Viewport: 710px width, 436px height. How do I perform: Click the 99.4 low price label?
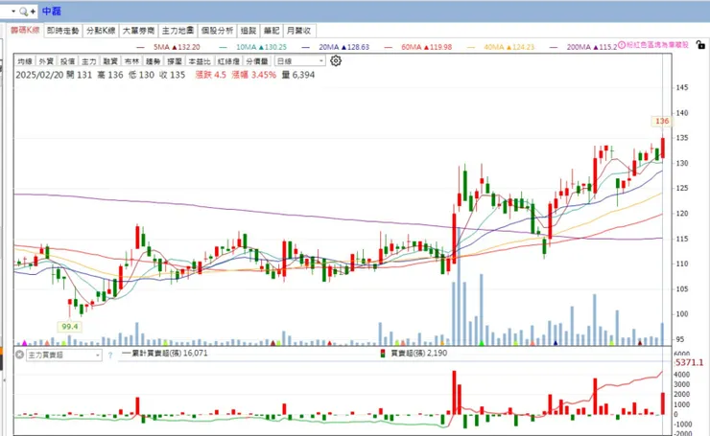coord(70,326)
